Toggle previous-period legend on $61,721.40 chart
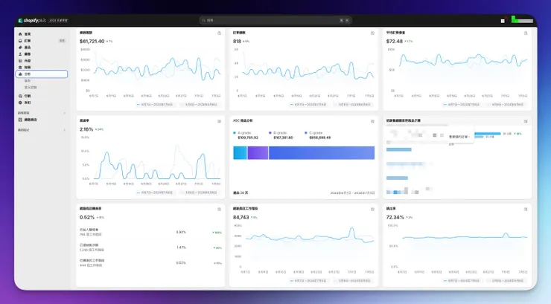This screenshot has height=304, width=551. (199, 105)
